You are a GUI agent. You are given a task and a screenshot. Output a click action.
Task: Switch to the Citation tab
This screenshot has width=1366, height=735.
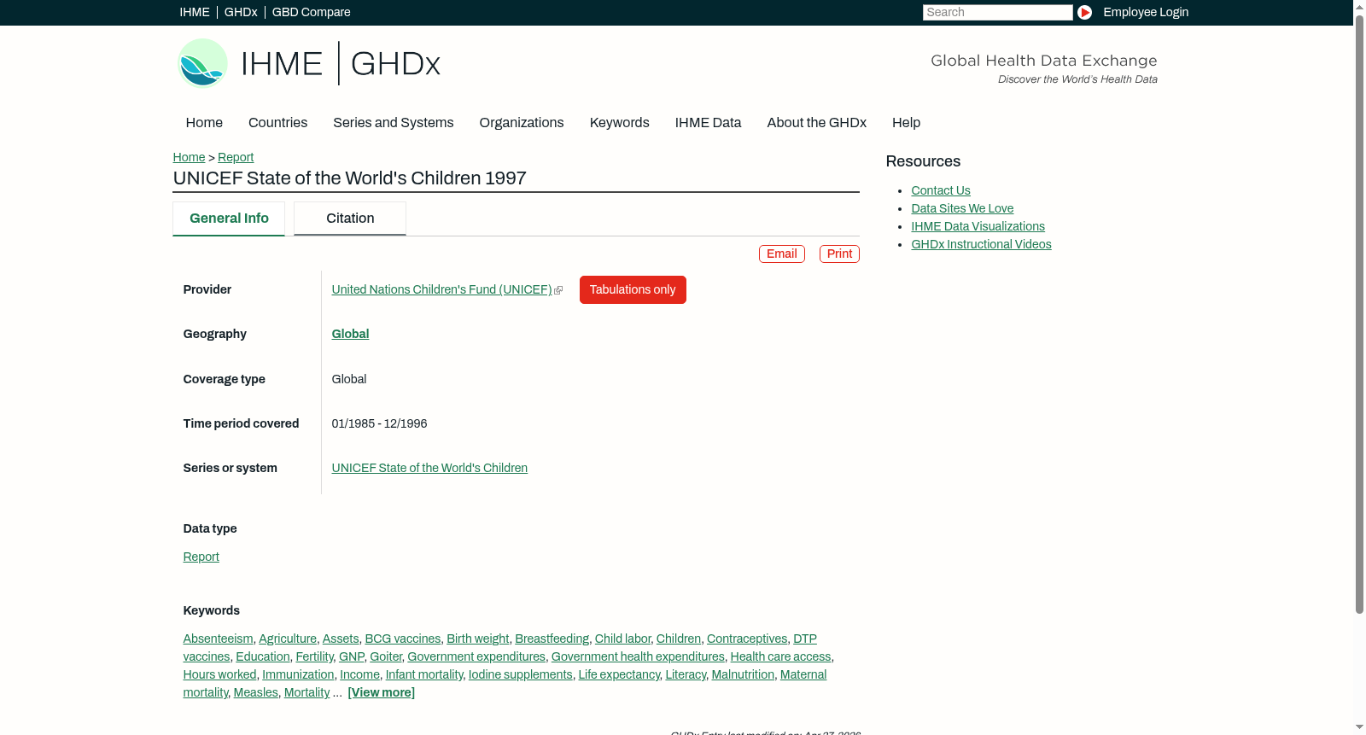click(350, 219)
